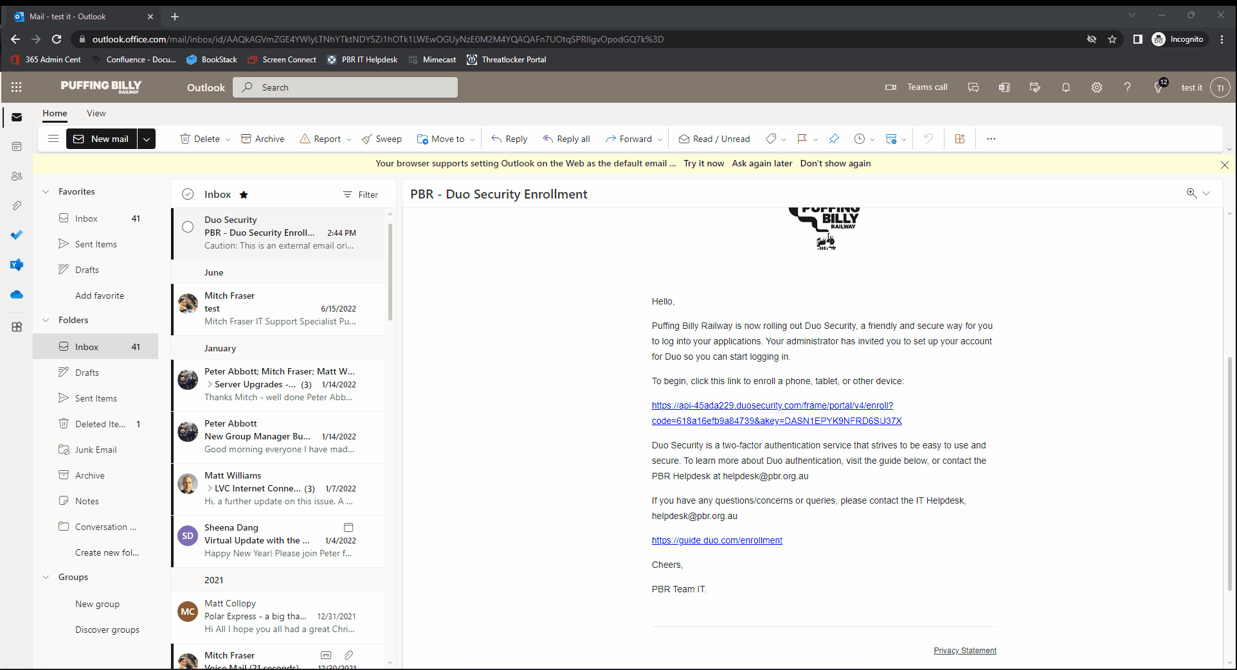Open the Duo enrollment guide link

click(x=717, y=540)
